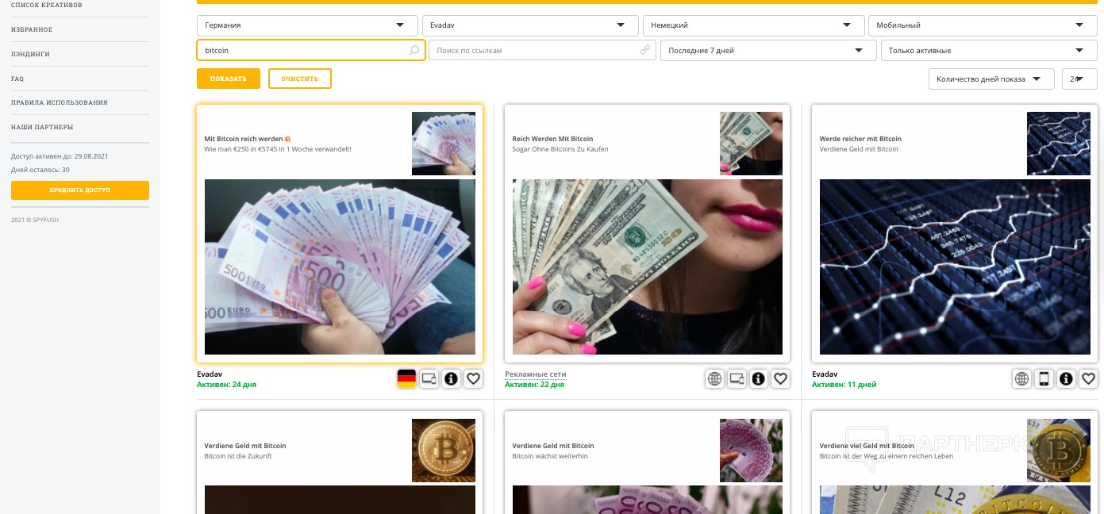Open small chart thumbnail on 'Werde reicher mit Bitcoin' card

click(1059, 144)
